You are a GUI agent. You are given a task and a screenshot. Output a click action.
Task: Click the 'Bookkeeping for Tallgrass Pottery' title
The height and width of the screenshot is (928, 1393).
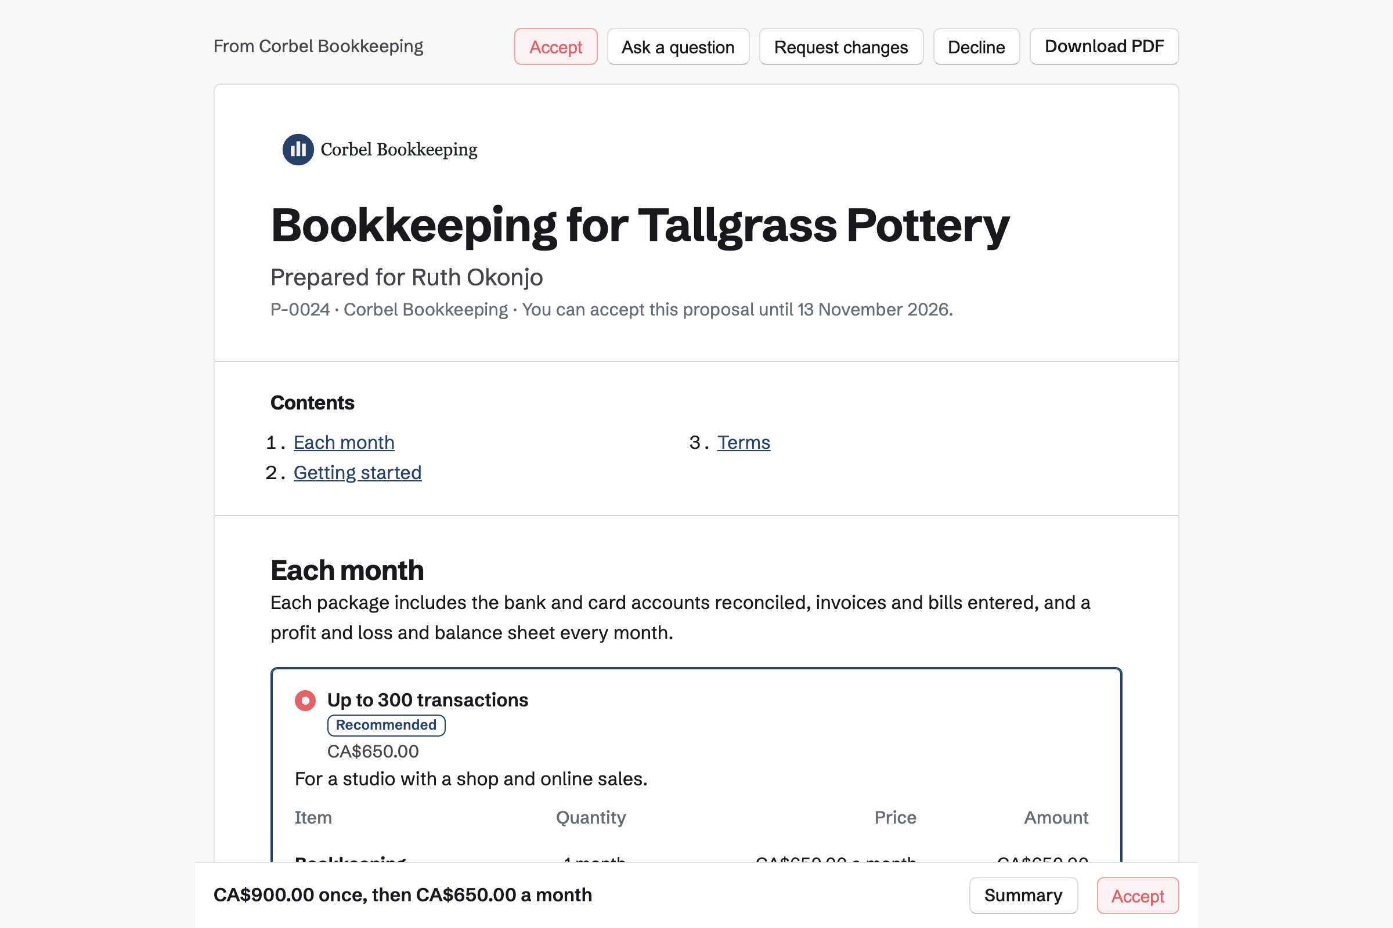tap(640, 226)
